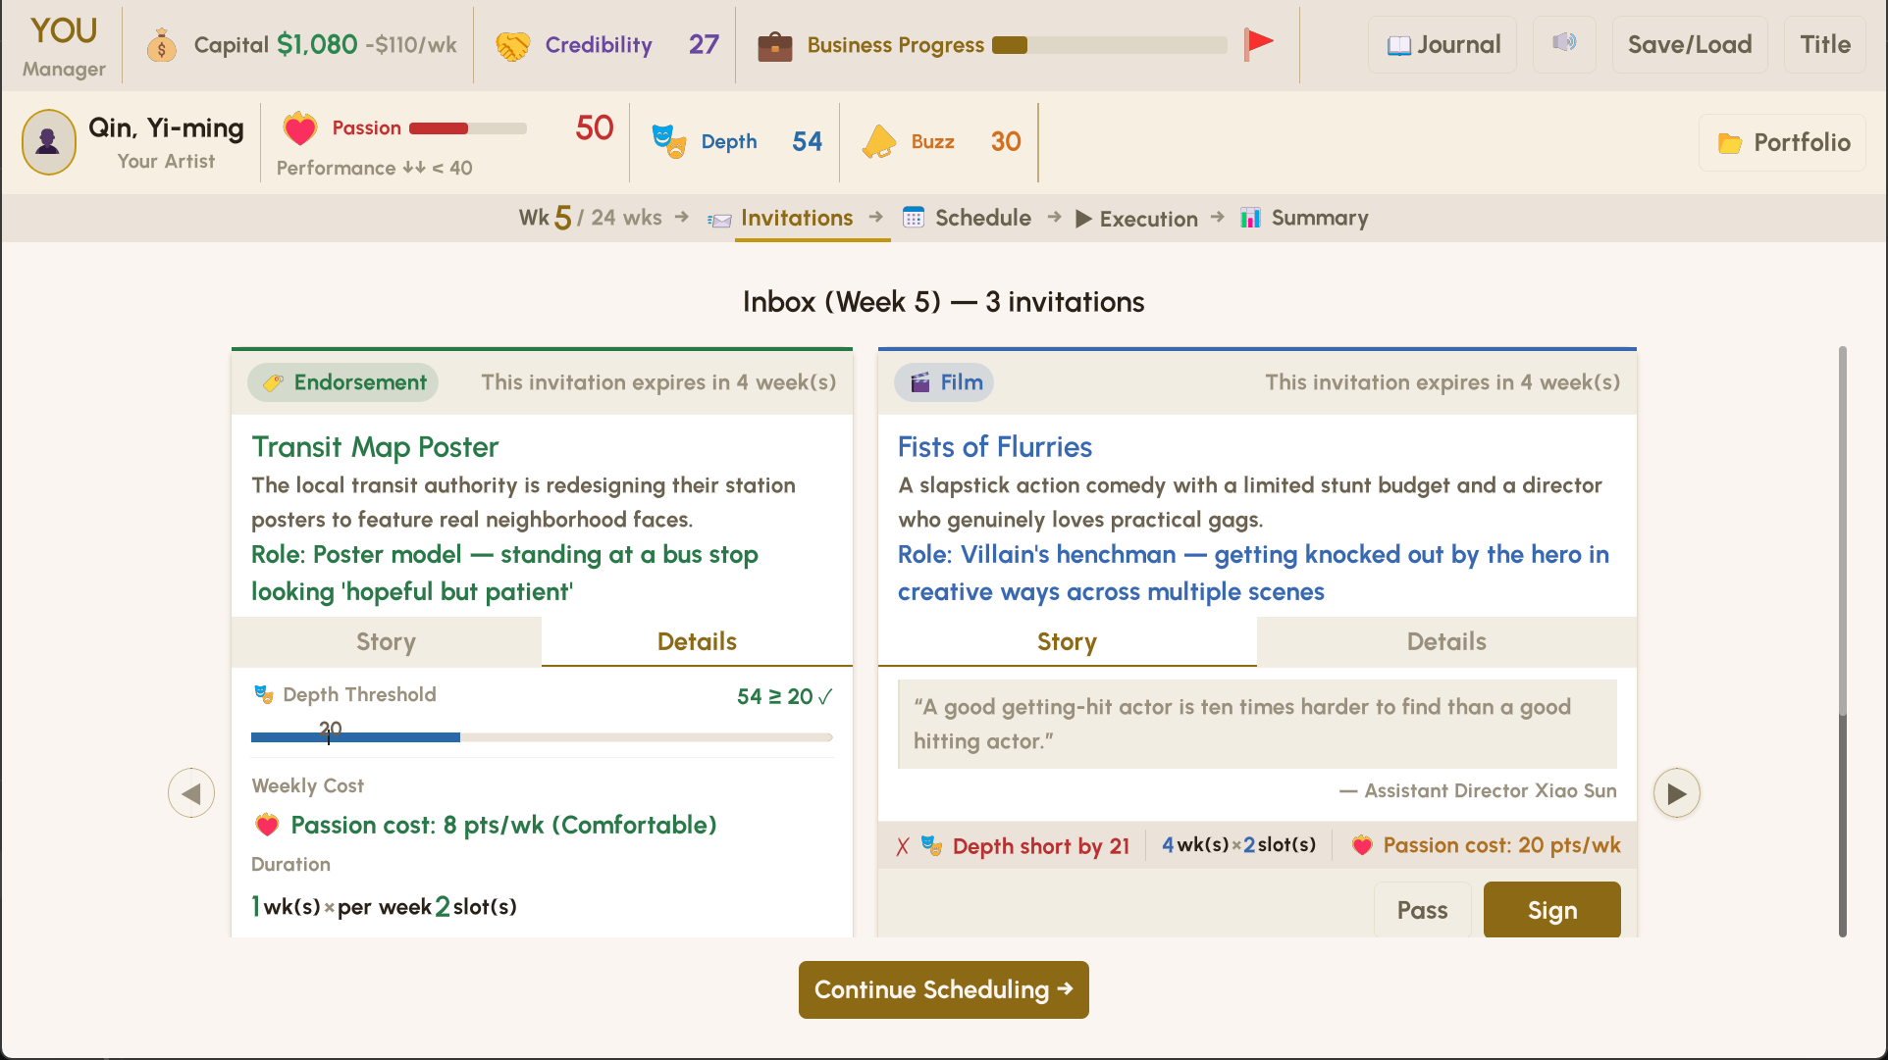Click the Depth theater masks icon
Viewport: 1888px width, 1060px height.
[668, 141]
